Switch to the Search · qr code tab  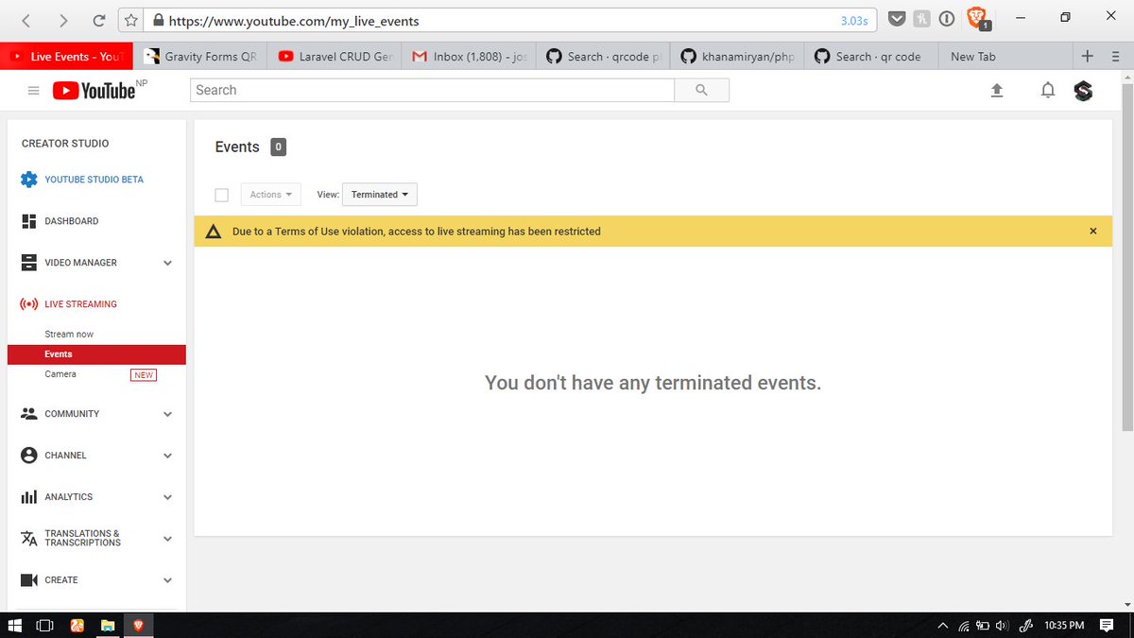coord(872,57)
